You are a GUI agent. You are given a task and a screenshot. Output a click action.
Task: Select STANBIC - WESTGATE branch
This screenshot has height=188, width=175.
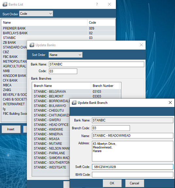click(x=51, y=167)
